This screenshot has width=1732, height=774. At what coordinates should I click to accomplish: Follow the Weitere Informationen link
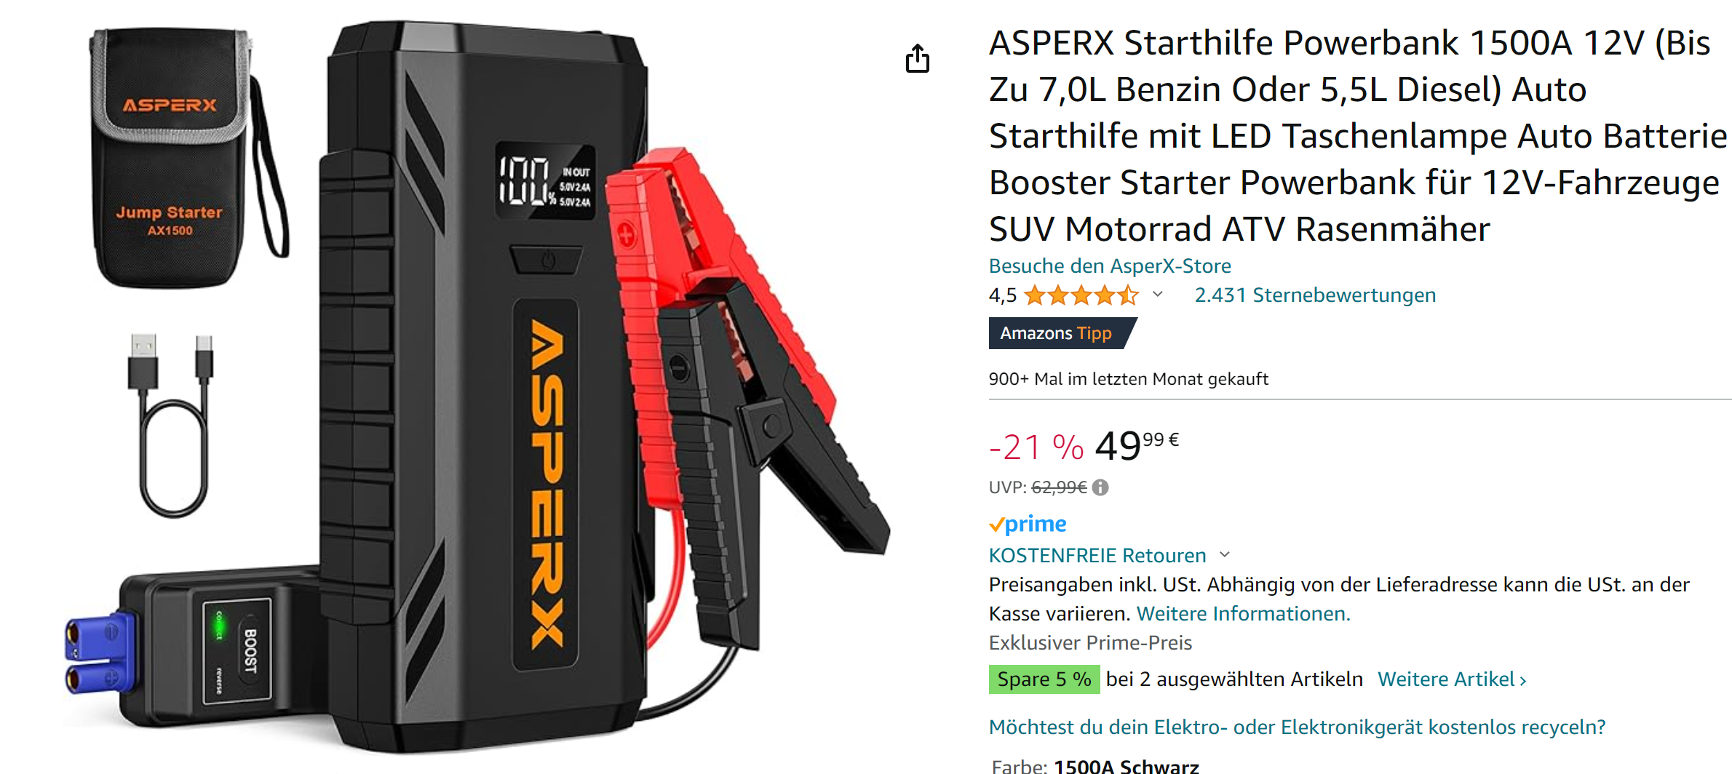coord(1243,614)
